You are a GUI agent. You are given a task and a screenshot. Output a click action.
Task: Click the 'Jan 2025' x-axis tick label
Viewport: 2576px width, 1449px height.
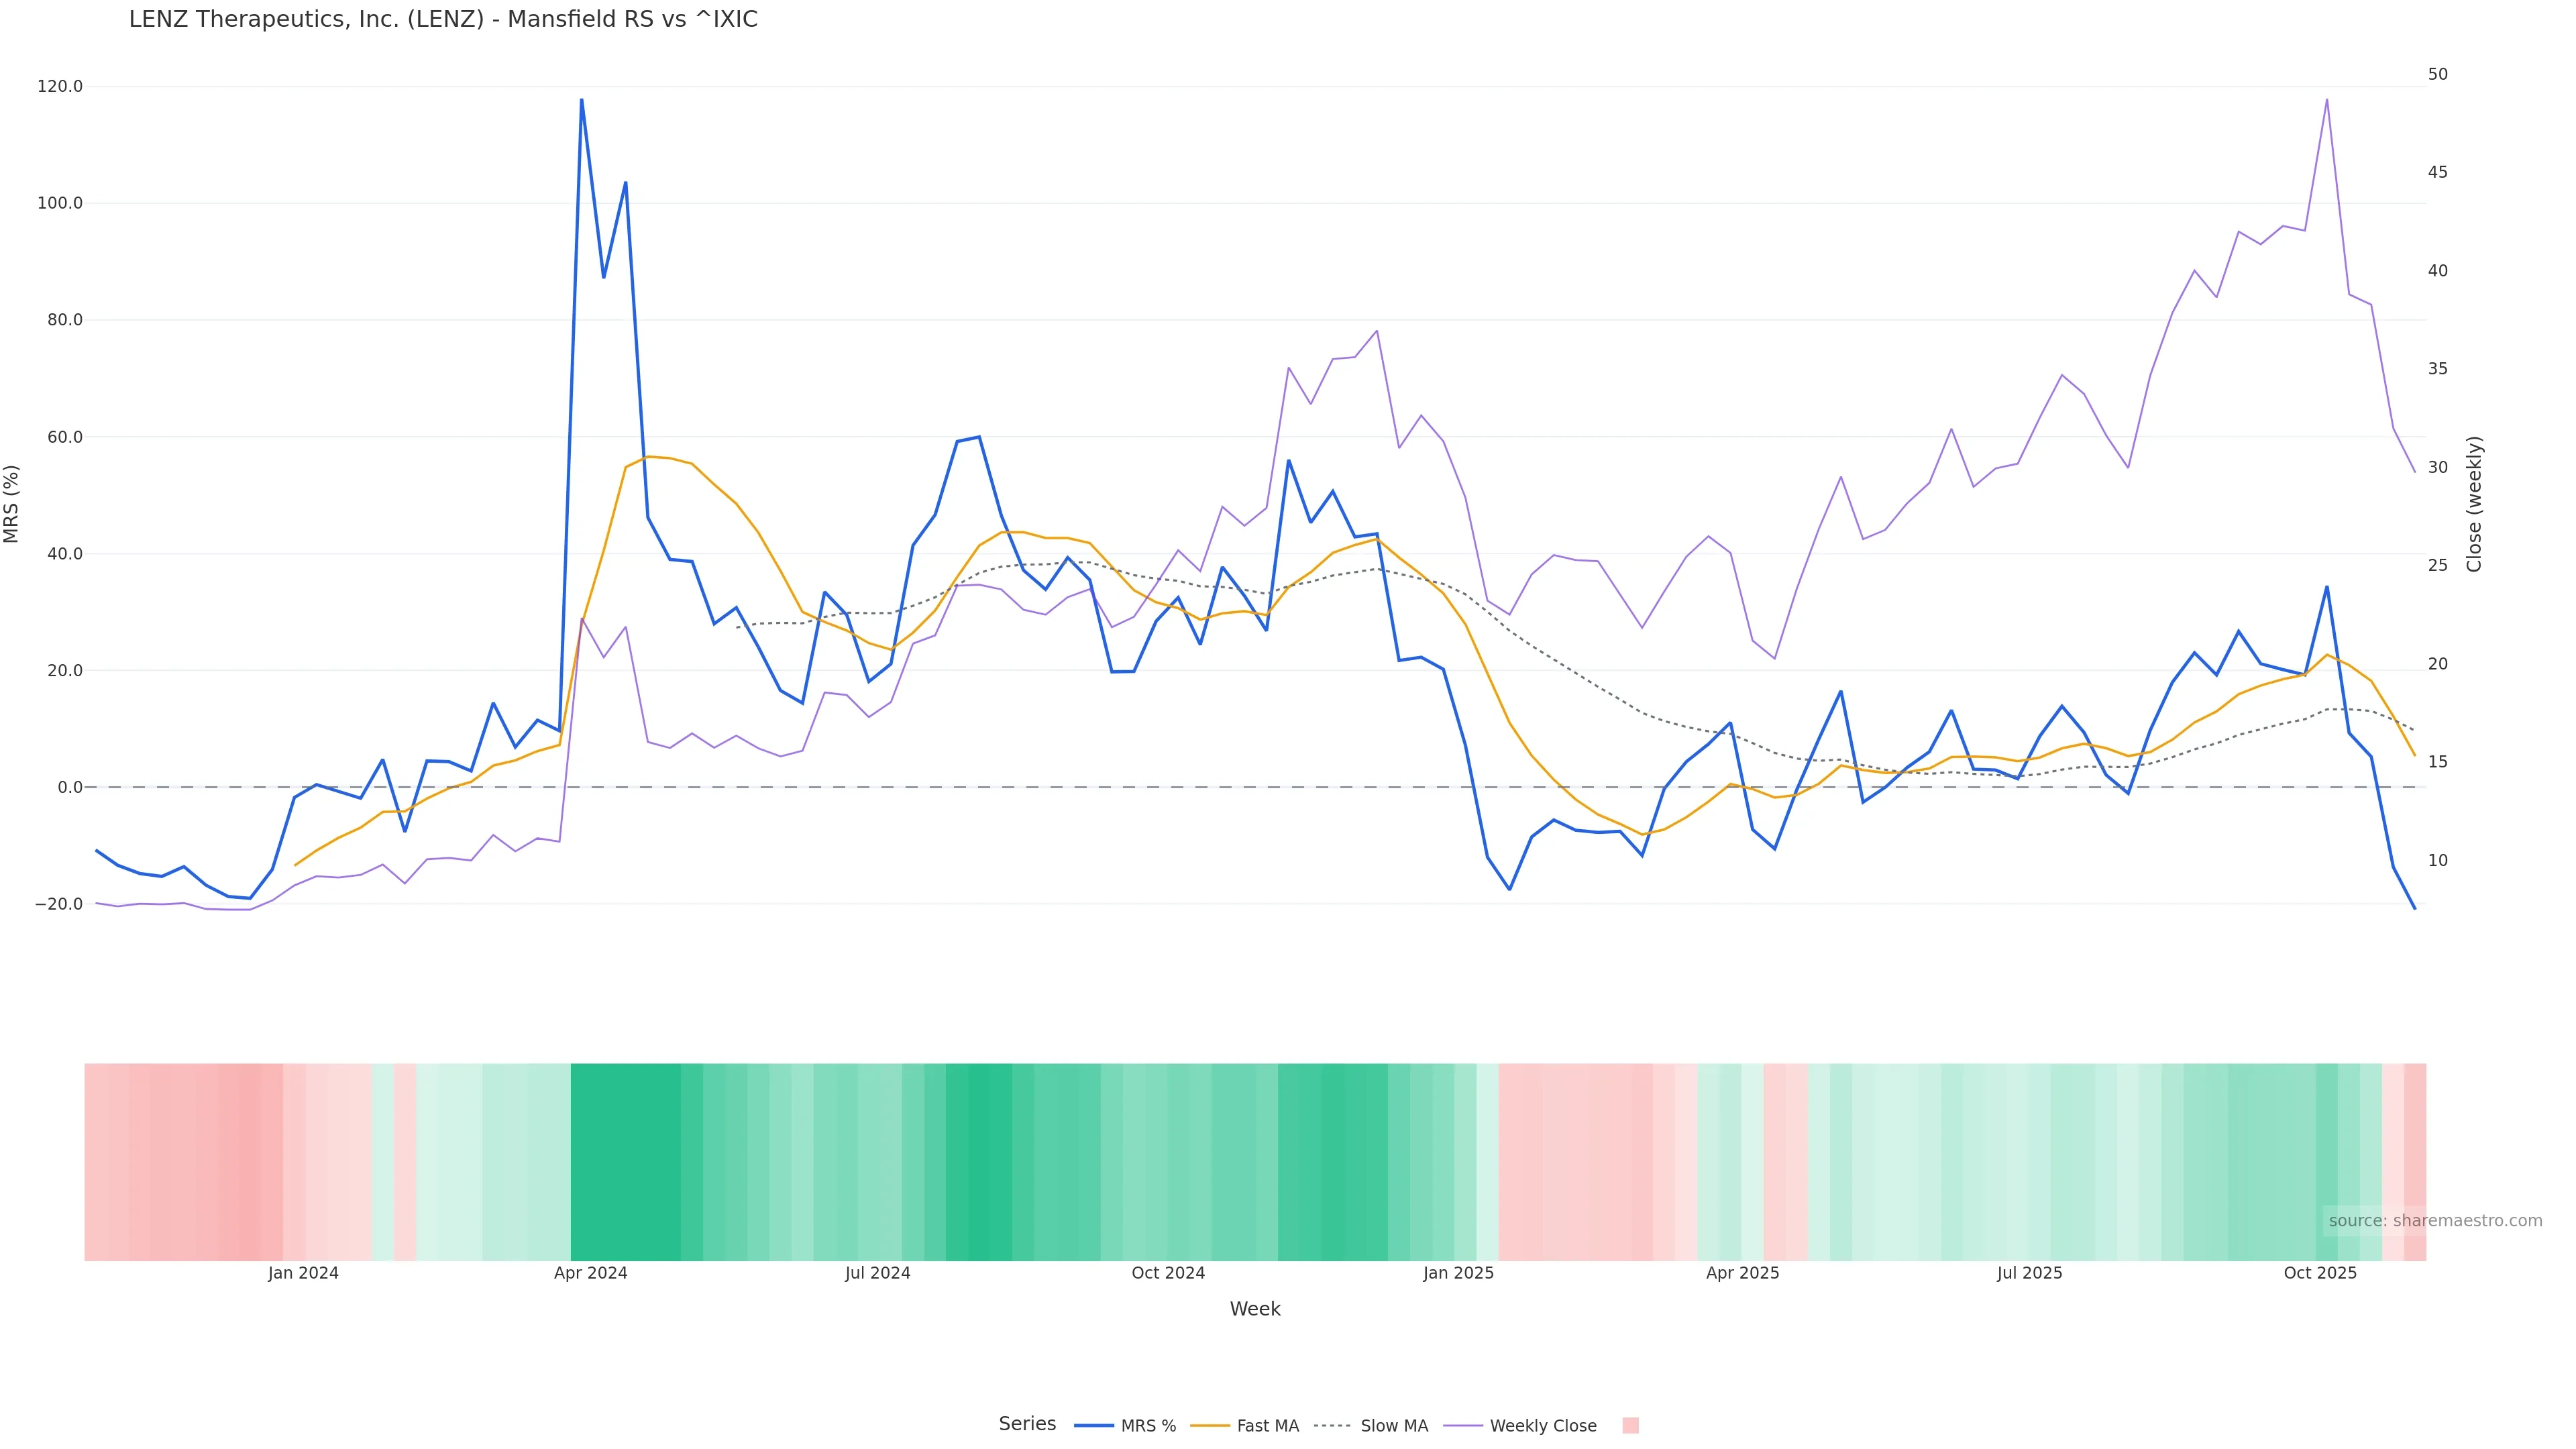click(x=1458, y=1273)
